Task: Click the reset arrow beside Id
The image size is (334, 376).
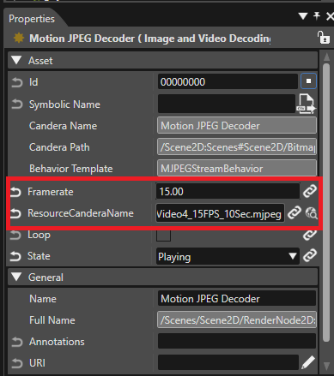Action: point(17,82)
